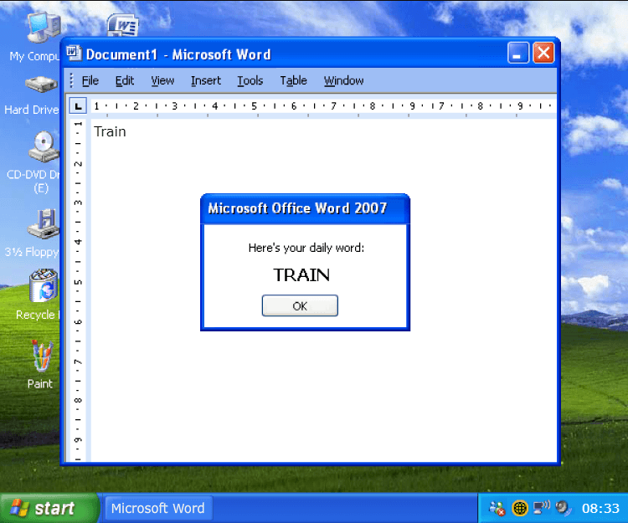Open the Tools menu
This screenshot has height=523, width=628.
point(250,81)
